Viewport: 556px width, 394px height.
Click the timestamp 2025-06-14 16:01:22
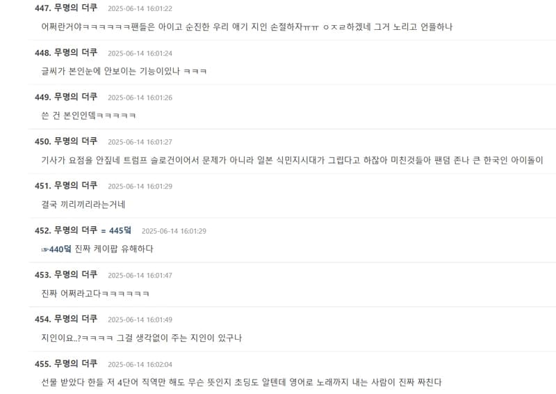[140, 8]
